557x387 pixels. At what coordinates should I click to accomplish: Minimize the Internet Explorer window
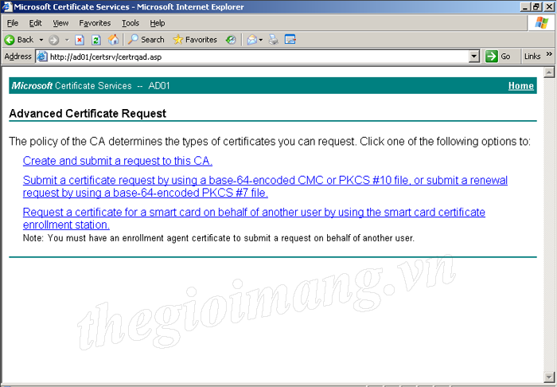point(525,6)
